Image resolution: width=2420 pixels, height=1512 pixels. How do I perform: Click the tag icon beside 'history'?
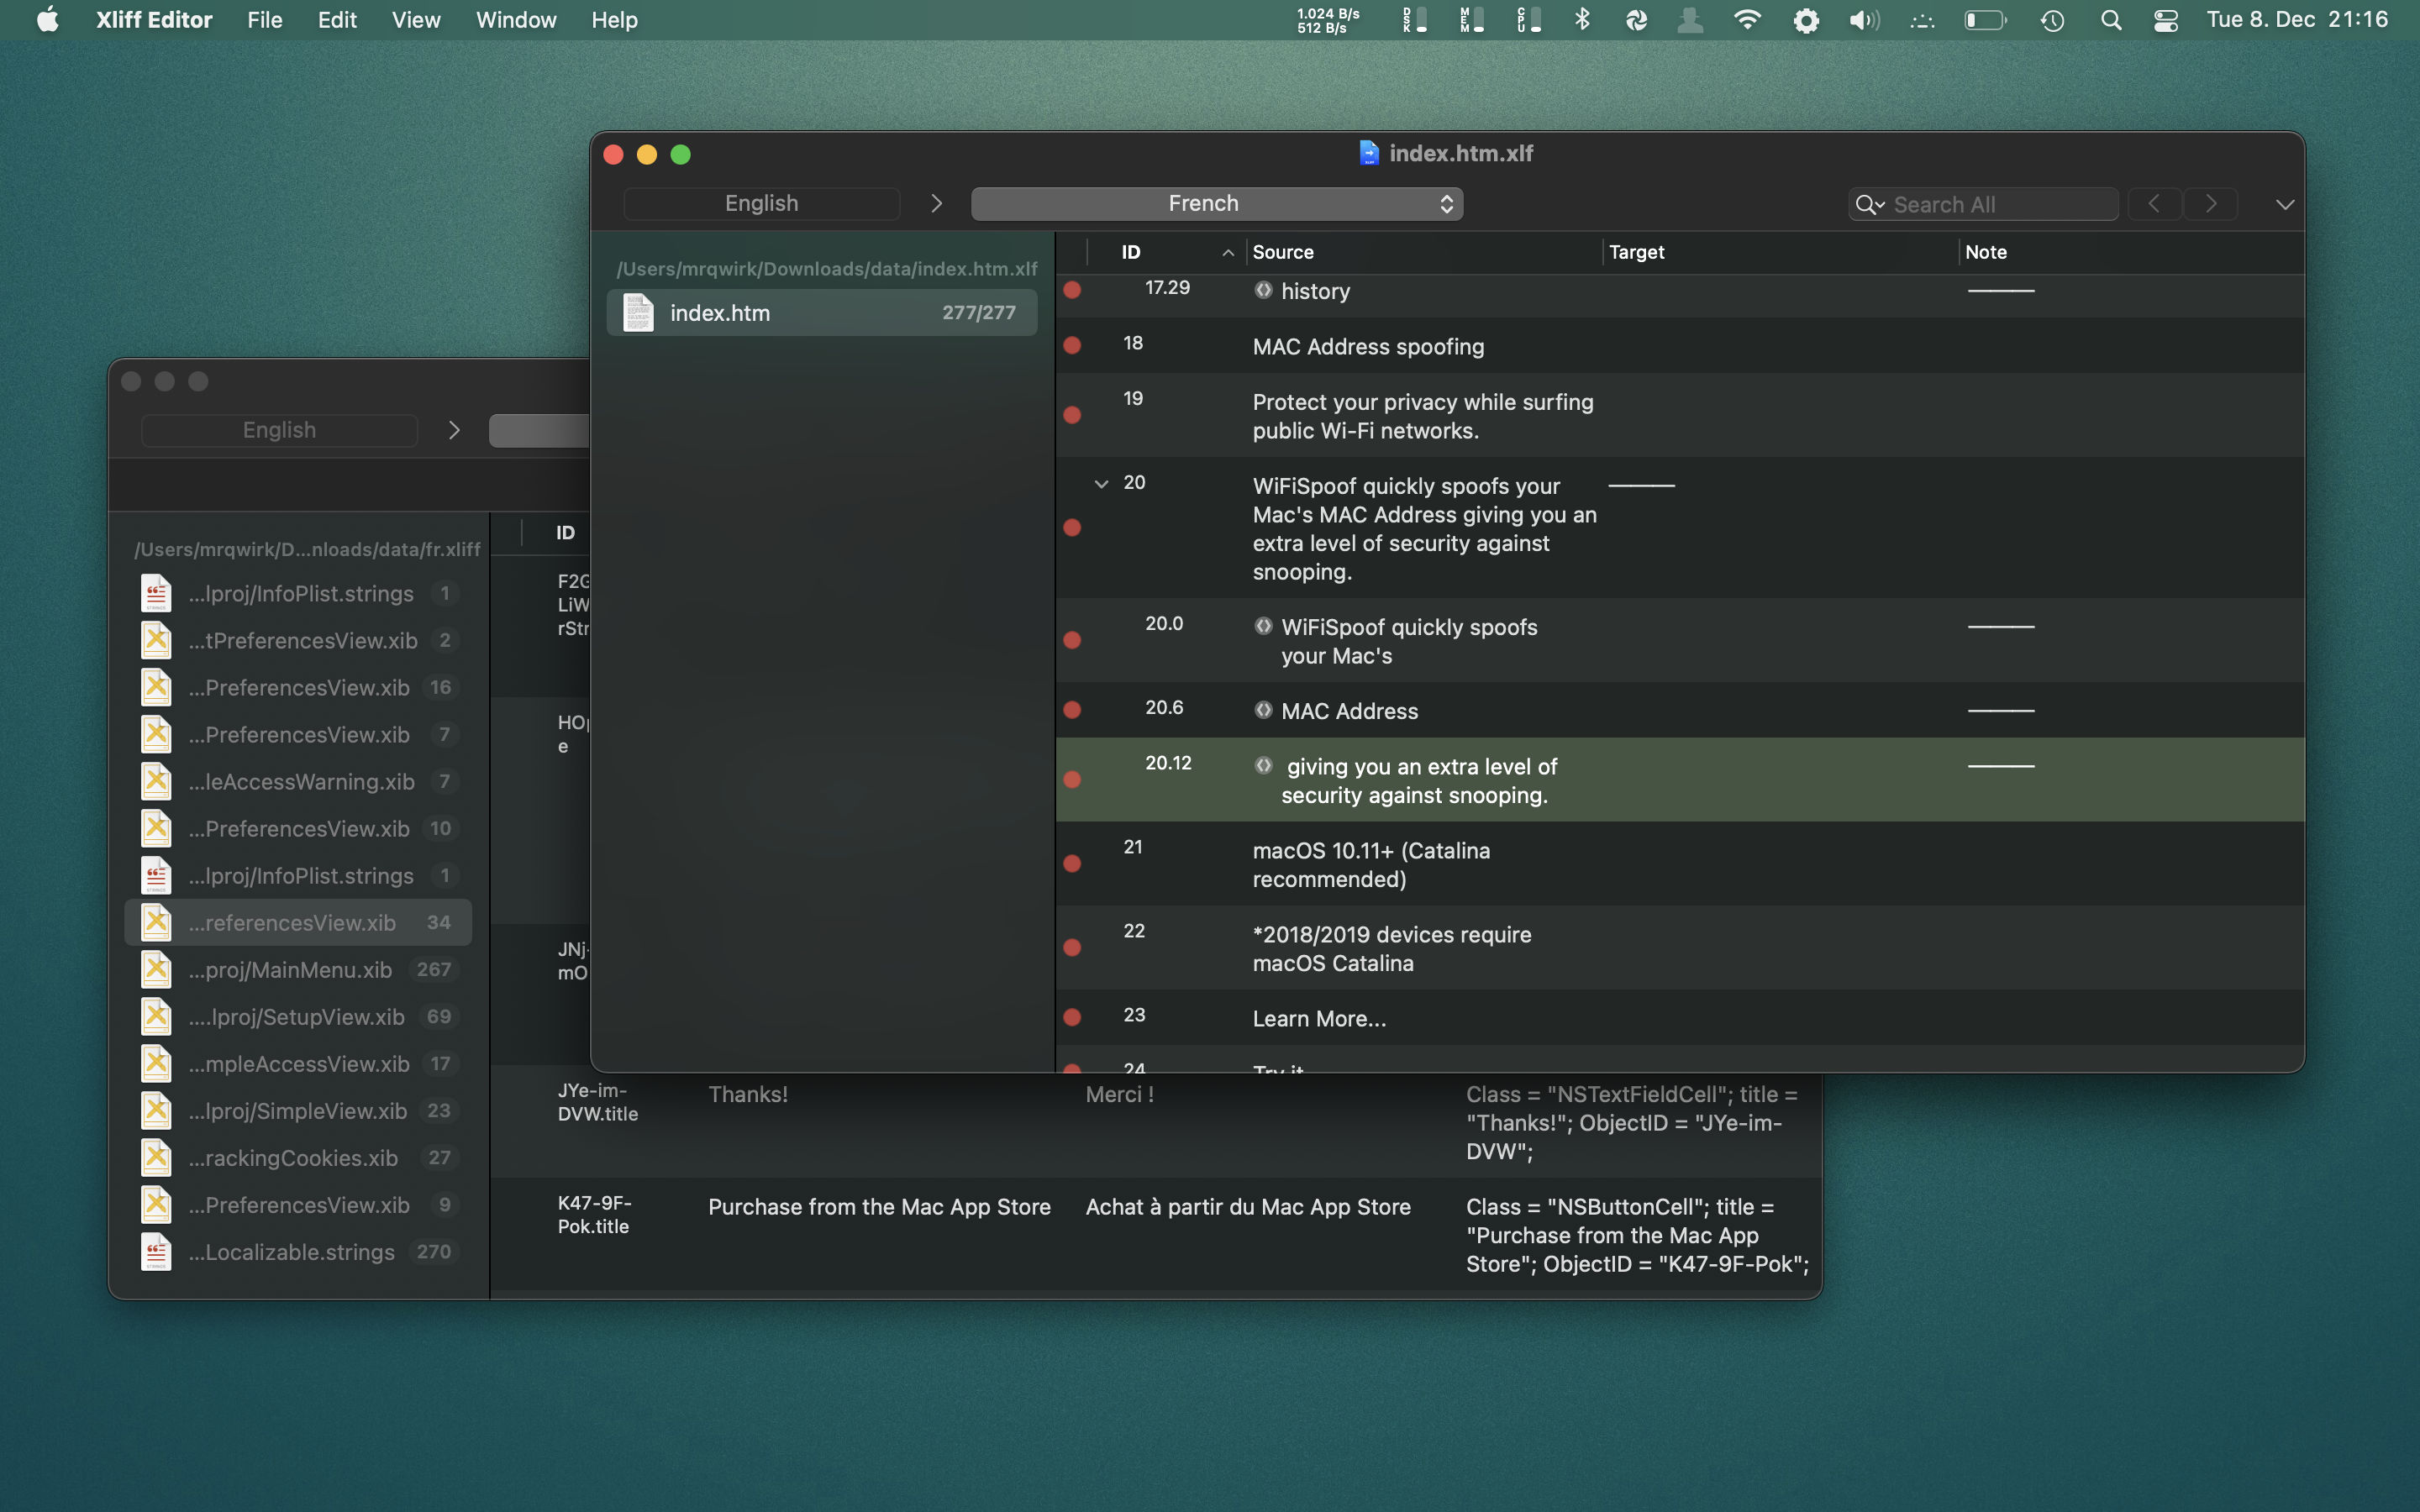[x=1263, y=290]
